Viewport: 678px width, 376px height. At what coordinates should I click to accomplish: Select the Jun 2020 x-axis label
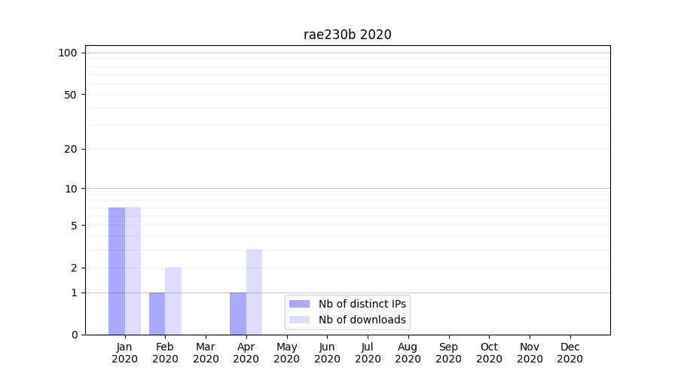coord(327,353)
